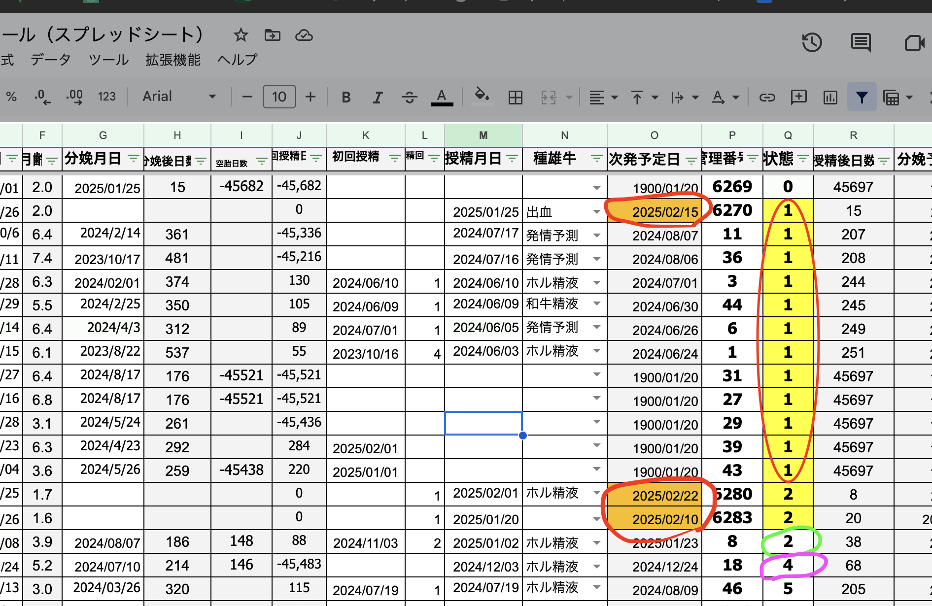Image resolution: width=932 pixels, height=606 pixels.
Task: Toggle bold formatting
Action: [346, 97]
